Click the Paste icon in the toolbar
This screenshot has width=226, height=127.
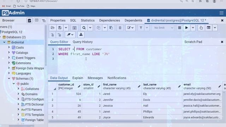click(111, 28)
